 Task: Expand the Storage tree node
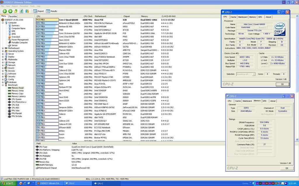pyautogui.click(x=3, y=62)
